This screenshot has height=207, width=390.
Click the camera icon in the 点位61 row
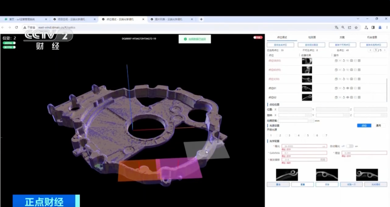click(351, 88)
